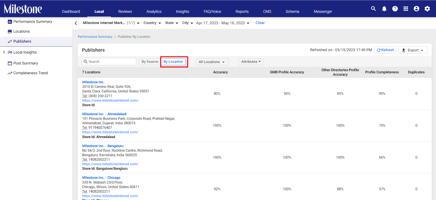Go to the Dashboard tab
This screenshot has width=436, height=200.
pyautogui.click(x=71, y=11)
